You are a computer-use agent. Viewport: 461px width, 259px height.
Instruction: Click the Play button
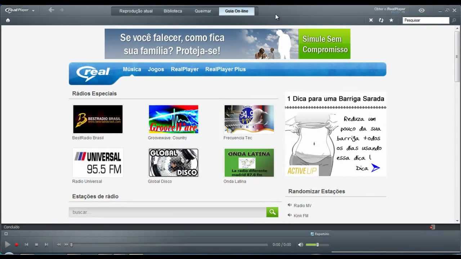(7, 245)
